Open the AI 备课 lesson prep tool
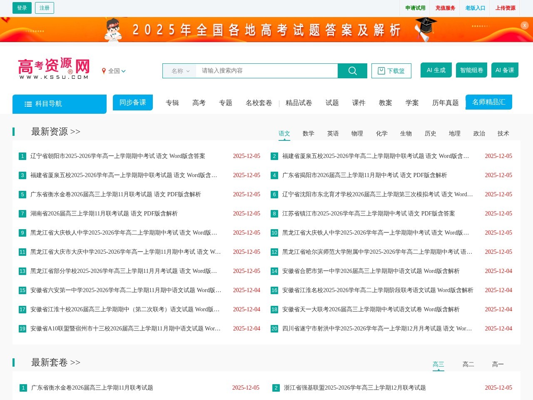The height and width of the screenshot is (400, 533). (x=504, y=70)
